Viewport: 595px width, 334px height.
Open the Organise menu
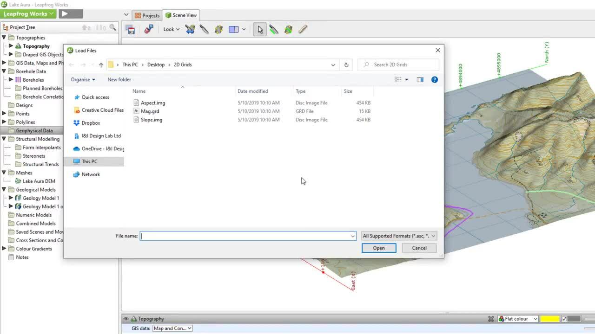pos(83,79)
